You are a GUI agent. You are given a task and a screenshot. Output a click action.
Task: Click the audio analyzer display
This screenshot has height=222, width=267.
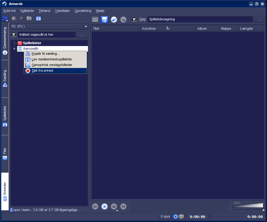pyautogui.click(x=179, y=206)
